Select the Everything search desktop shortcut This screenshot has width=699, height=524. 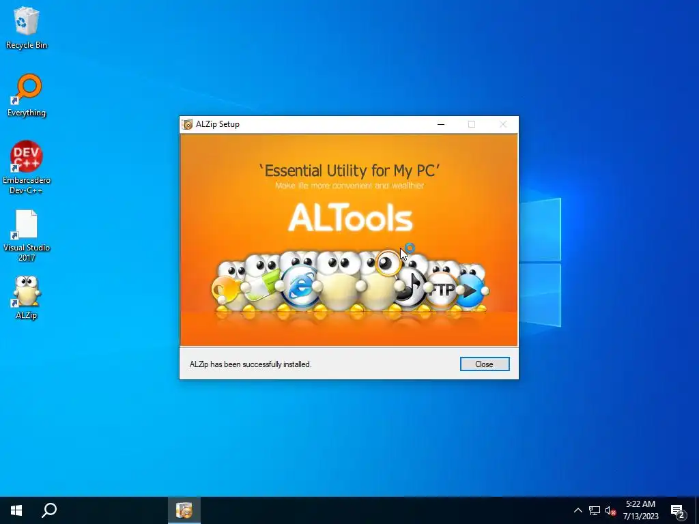click(x=27, y=96)
